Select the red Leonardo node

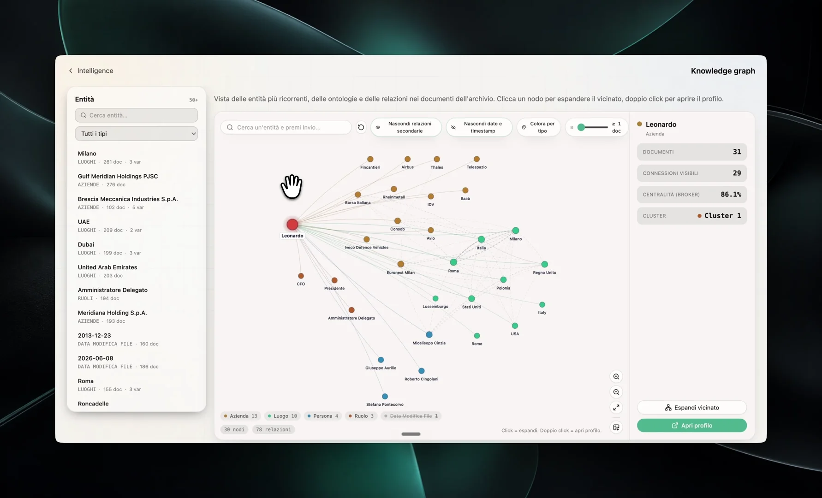[x=292, y=225]
